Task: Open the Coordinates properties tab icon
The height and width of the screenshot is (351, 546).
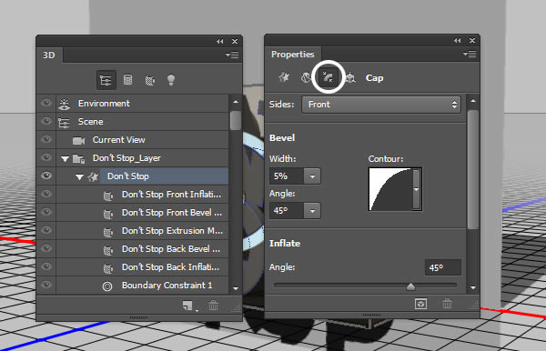Action: (350, 77)
